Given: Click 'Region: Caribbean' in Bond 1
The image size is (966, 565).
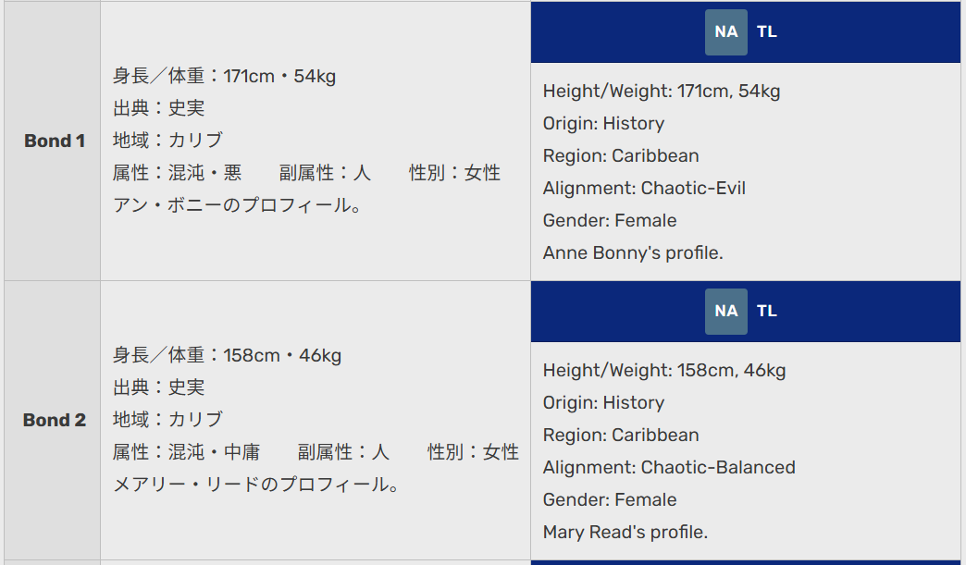Looking at the screenshot, I should click(x=620, y=156).
